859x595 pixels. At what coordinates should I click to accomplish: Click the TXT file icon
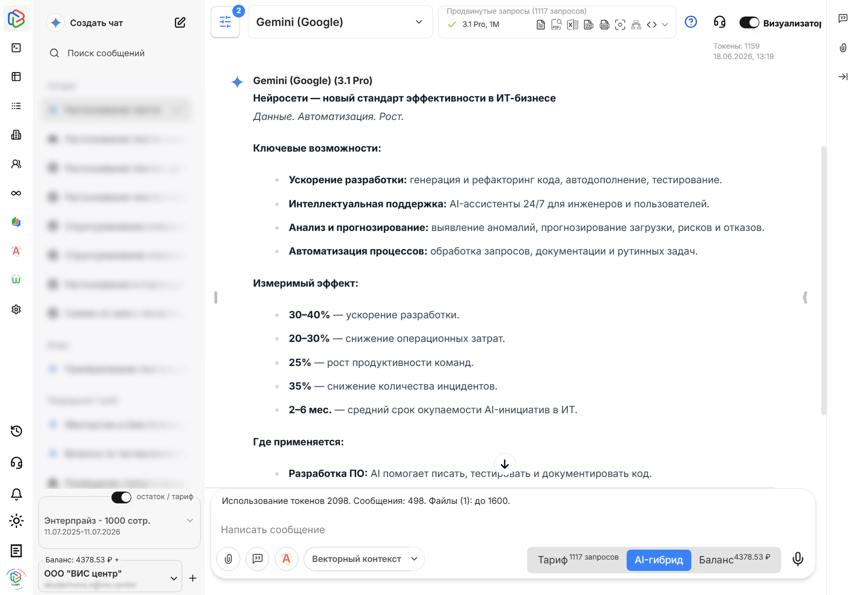pyautogui.click(x=588, y=25)
